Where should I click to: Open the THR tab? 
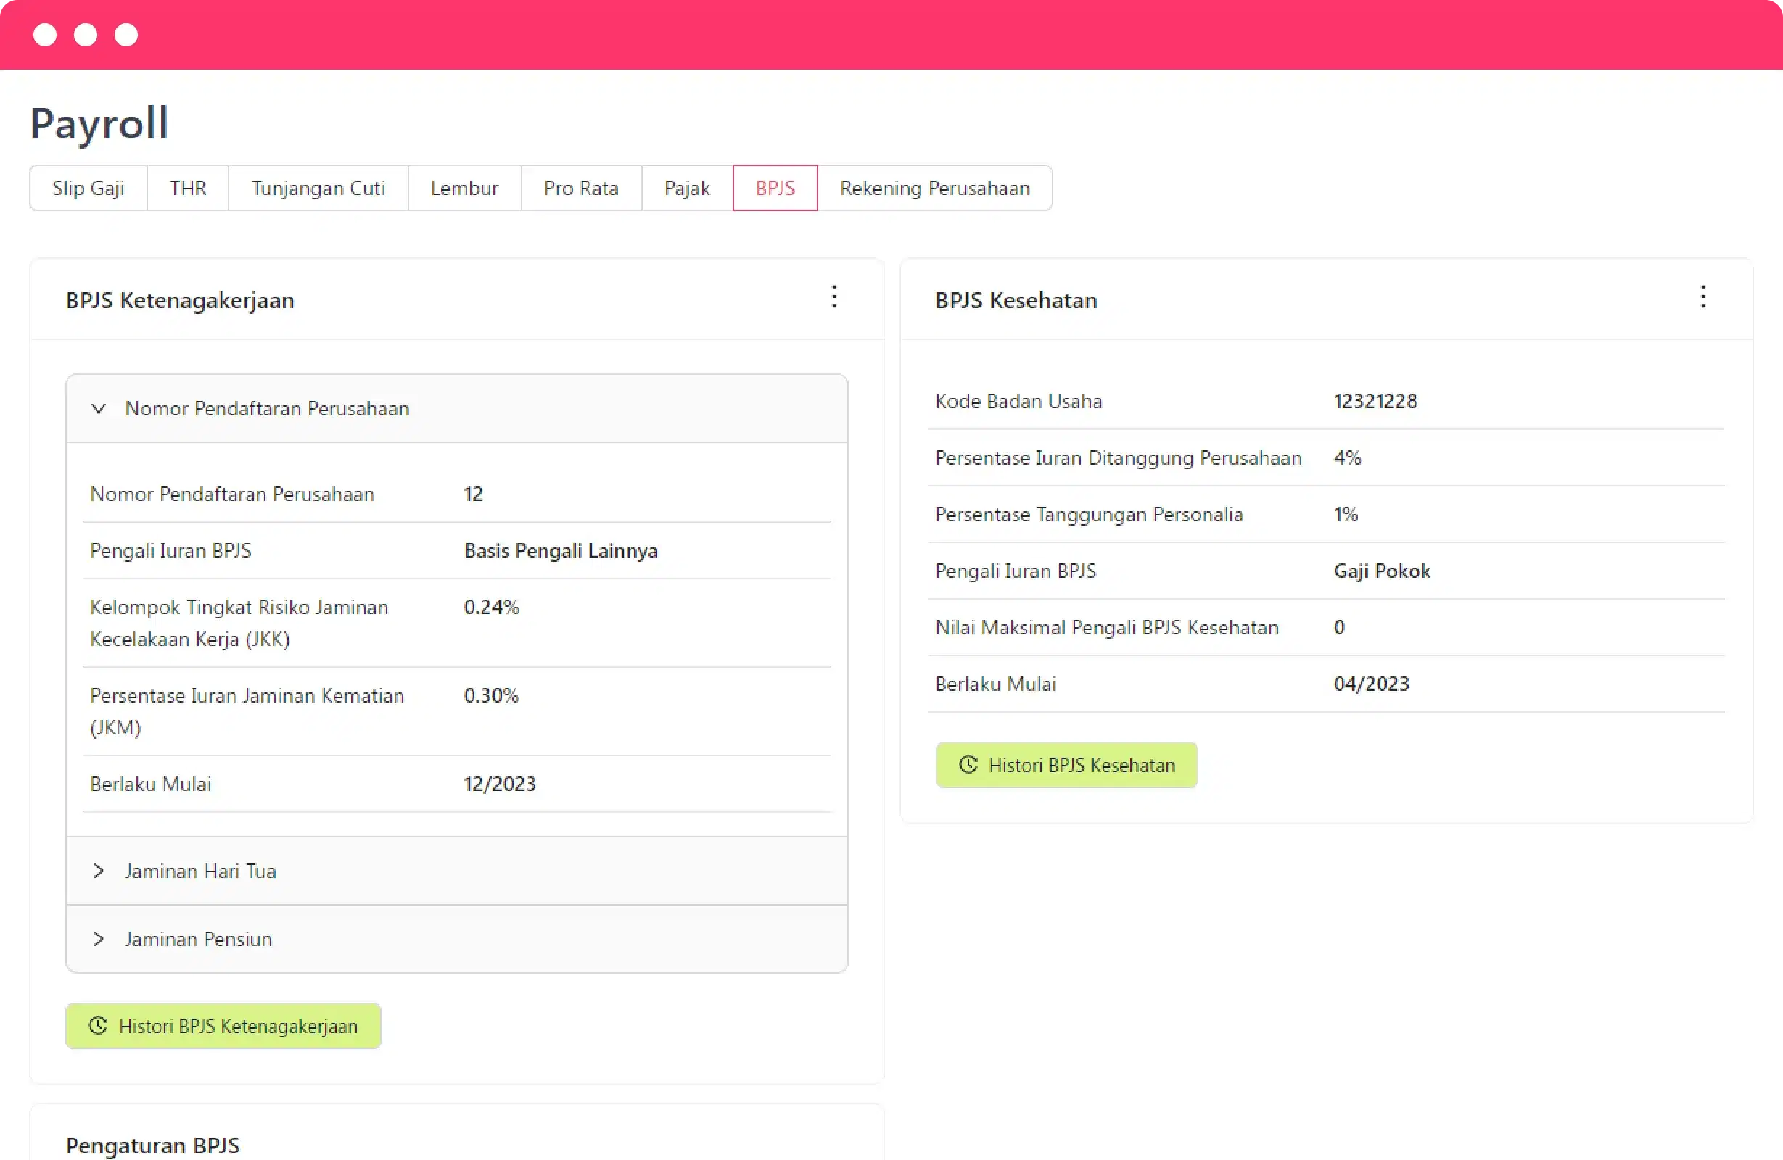[x=187, y=188]
